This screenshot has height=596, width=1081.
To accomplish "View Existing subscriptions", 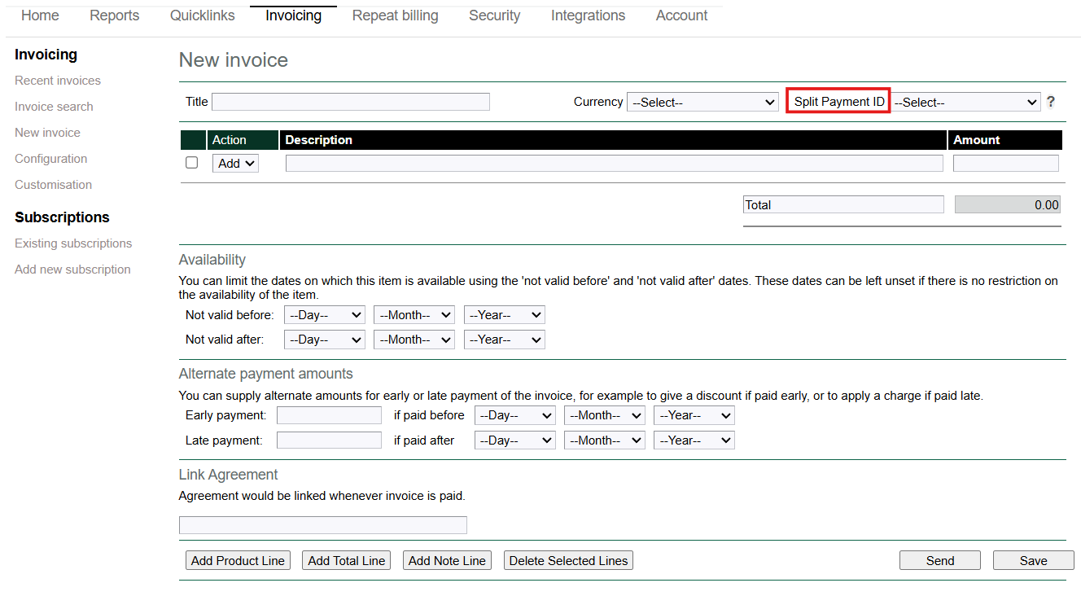I will click(73, 243).
